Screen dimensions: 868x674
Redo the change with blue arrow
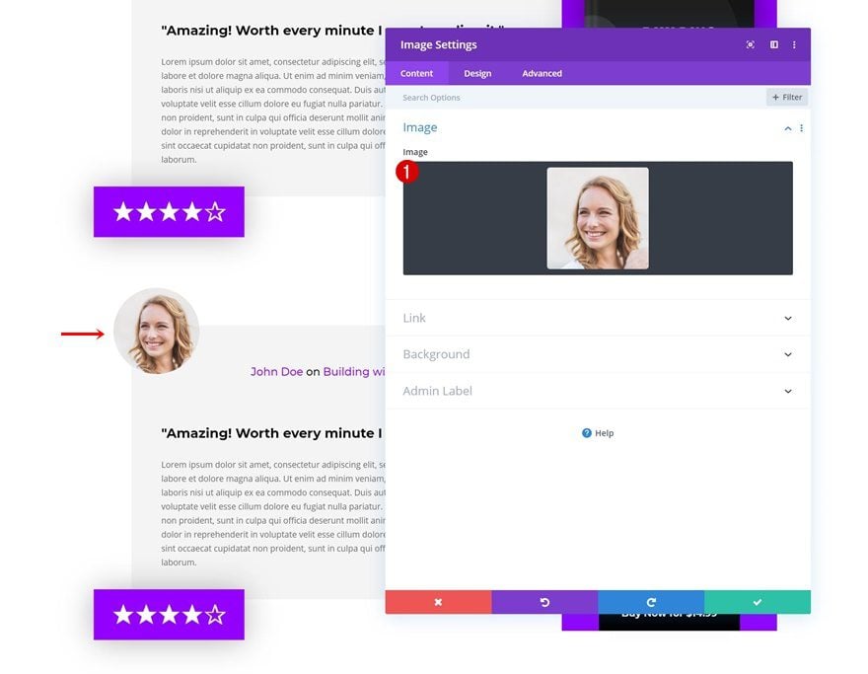click(x=651, y=602)
